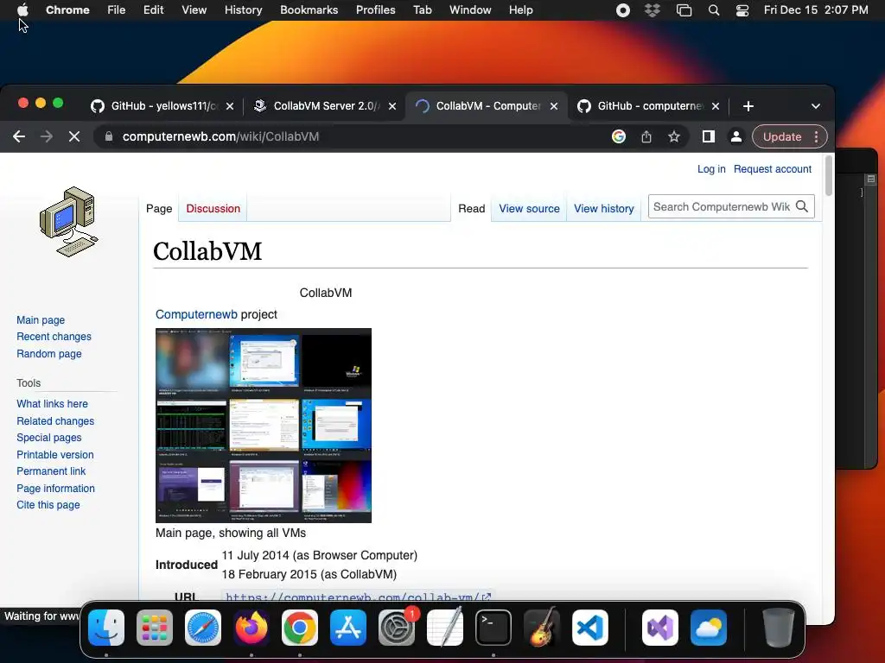Click What links here

[x=52, y=404]
